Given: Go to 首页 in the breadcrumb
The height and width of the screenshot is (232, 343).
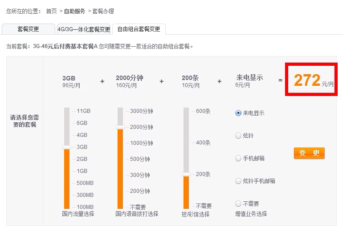Looking at the screenshot, I should (x=51, y=11).
